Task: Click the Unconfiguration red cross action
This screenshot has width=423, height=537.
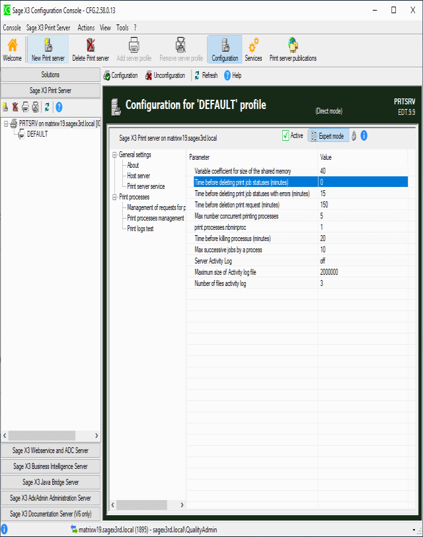Action: [x=165, y=75]
